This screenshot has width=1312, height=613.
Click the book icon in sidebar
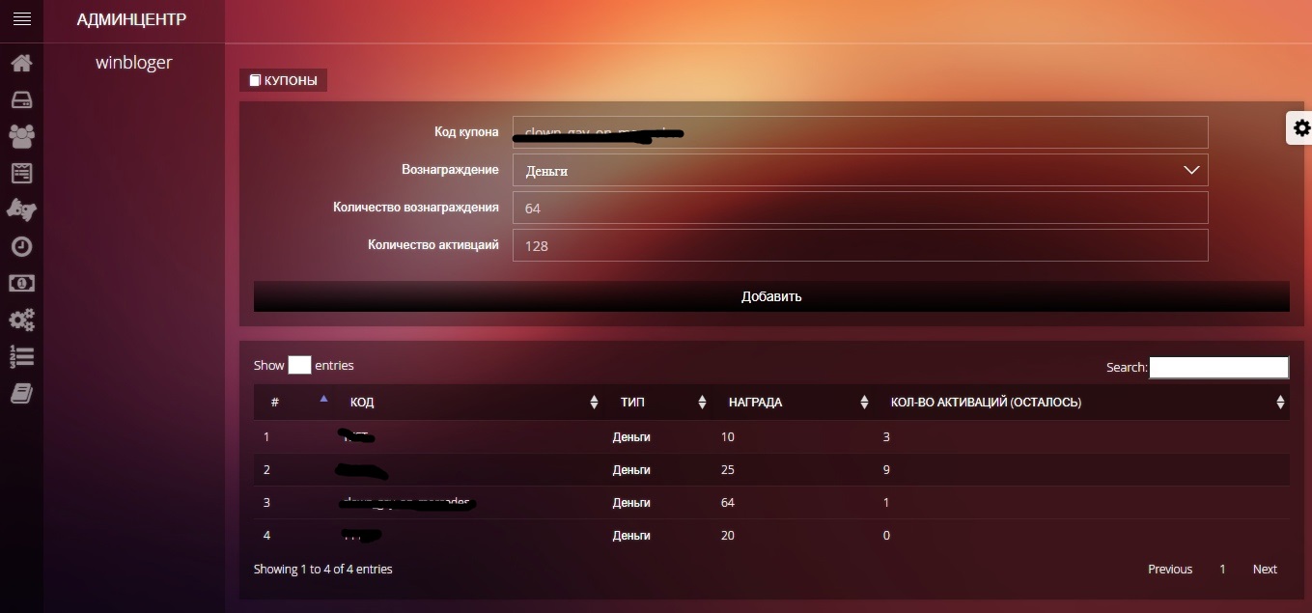coord(21,393)
